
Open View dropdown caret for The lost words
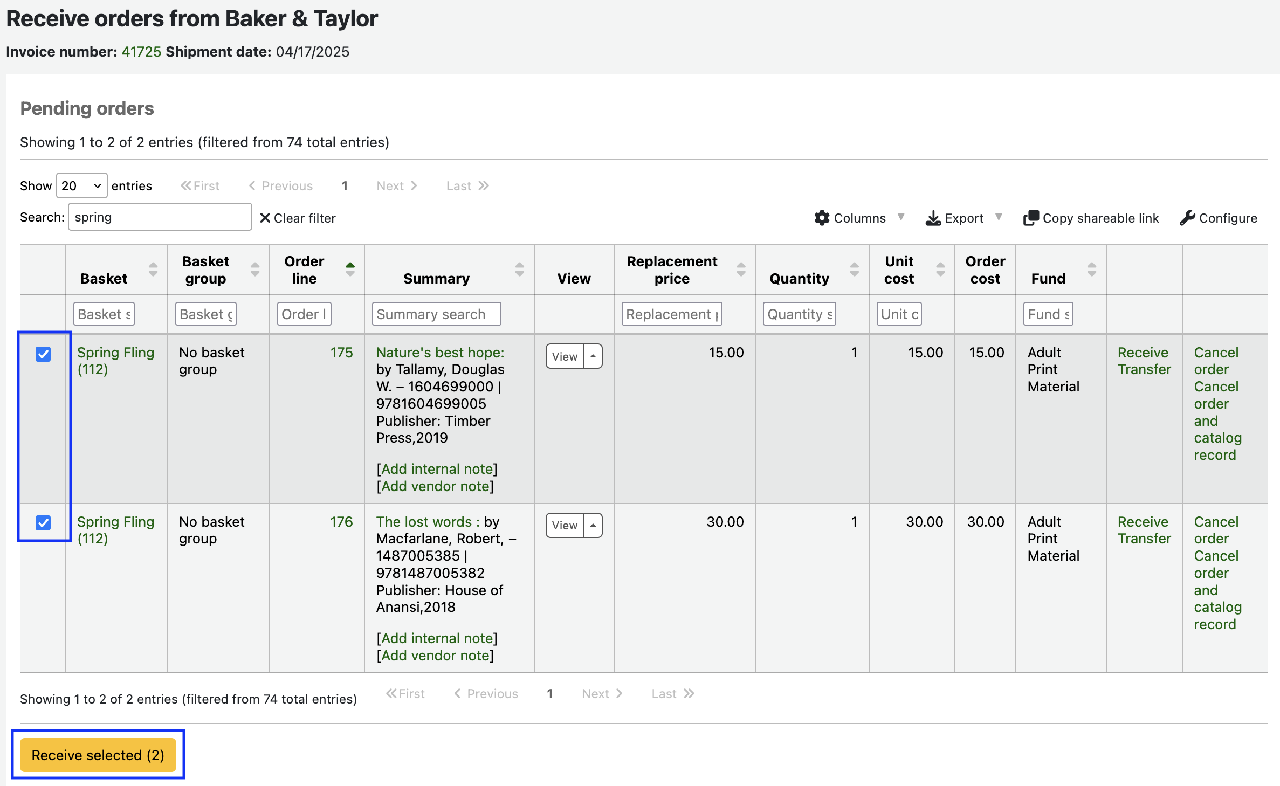pos(593,526)
